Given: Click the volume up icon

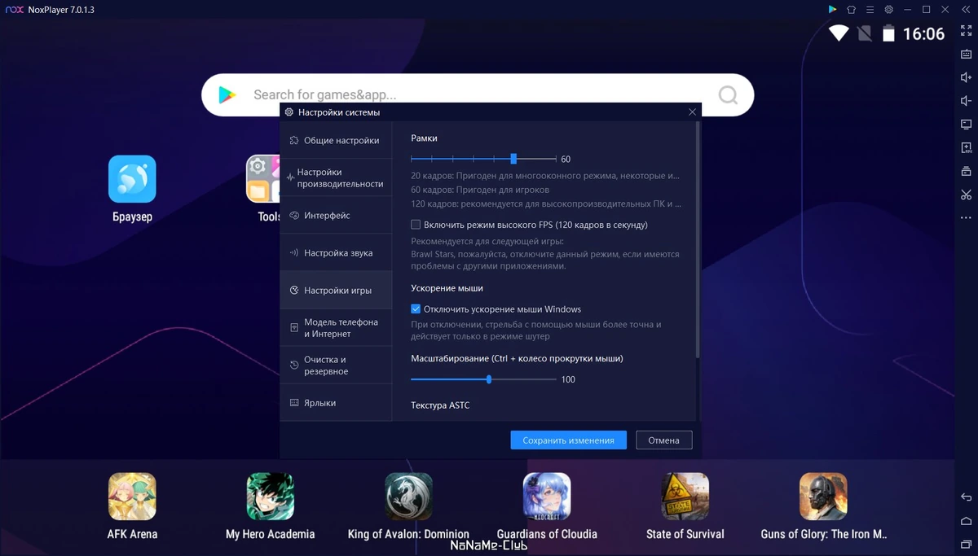Looking at the screenshot, I should (x=966, y=77).
